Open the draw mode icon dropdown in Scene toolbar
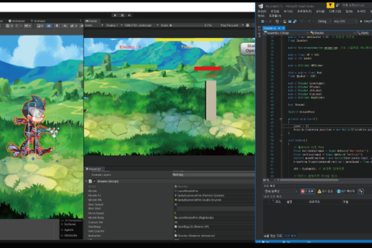 (40, 26)
